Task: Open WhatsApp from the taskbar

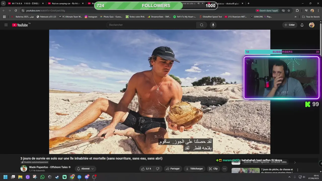Action: [x=42, y=177]
